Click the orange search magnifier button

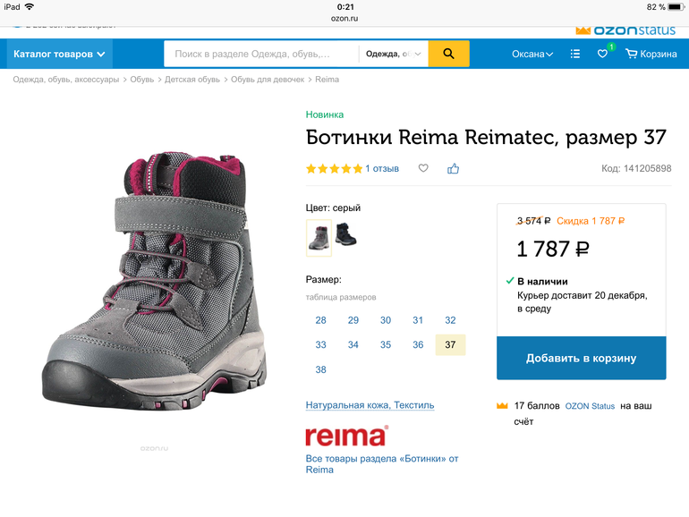(448, 55)
